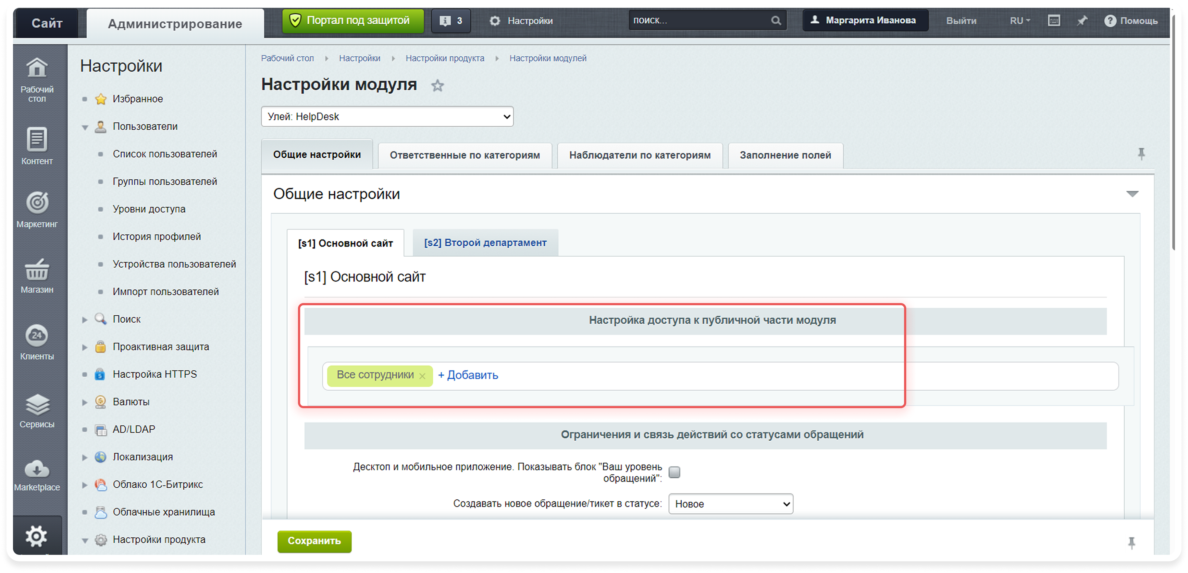Image resolution: width=1188 pixels, height=573 pixels.
Task: Click the search magnifier icon
Action: tap(776, 21)
